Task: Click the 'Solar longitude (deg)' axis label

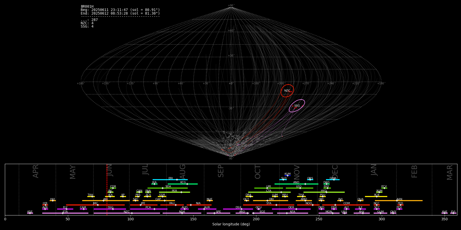Action: [231, 224]
